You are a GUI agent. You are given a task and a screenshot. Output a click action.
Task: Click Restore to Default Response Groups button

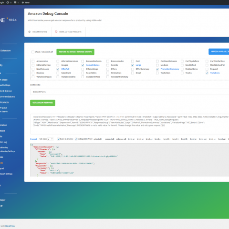tap(75, 52)
